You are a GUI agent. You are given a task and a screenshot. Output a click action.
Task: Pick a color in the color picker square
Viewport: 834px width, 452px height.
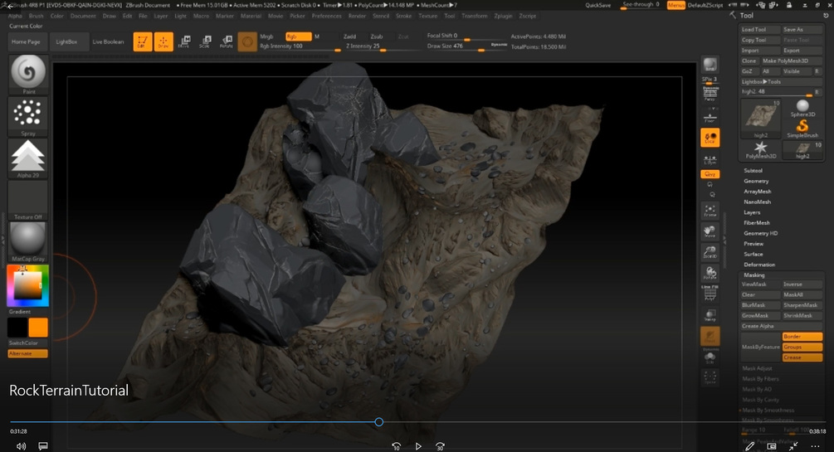[28, 284]
